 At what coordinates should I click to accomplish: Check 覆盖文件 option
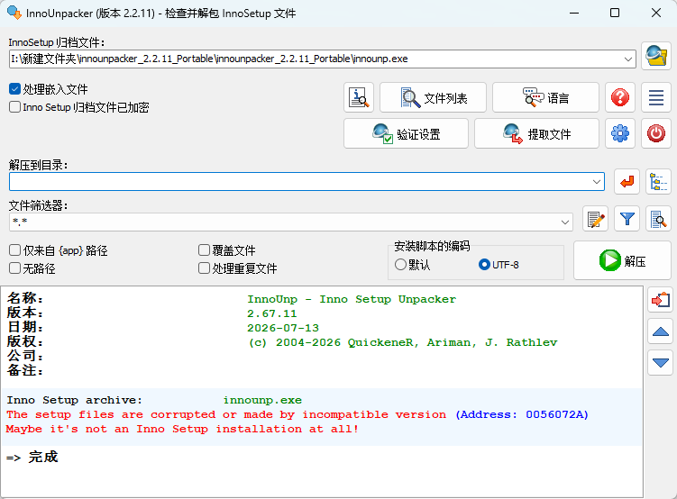(204, 250)
